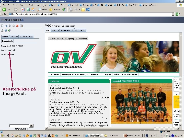Click the page vertical scrollbar up arrow
This screenshot has width=184, height=138.
[x=181, y=34]
